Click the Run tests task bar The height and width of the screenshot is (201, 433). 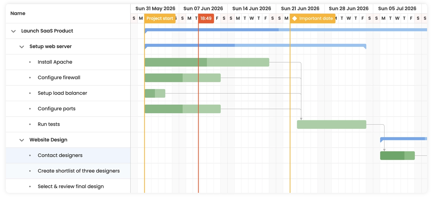click(x=332, y=124)
